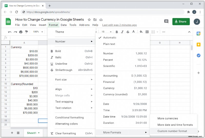Expand the Font size submenu
The width and height of the screenshot is (205, 138).
[72, 79]
